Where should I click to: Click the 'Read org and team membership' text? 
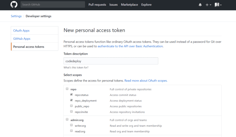pos(129,131)
